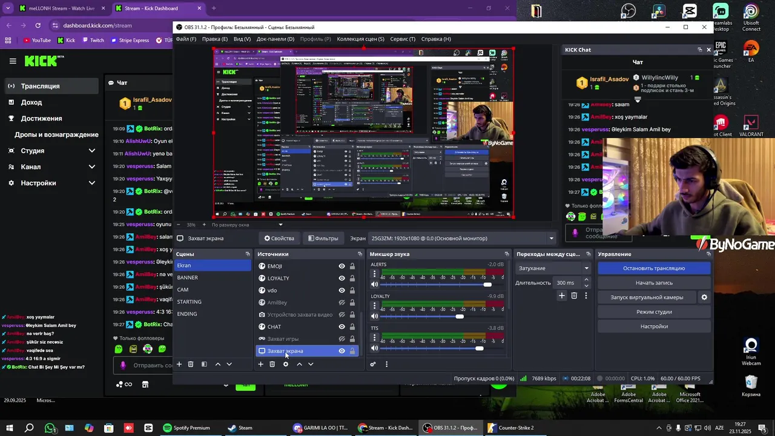Select BANNER scene in Scenes list
The image size is (775, 436).
pyautogui.click(x=212, y=278)
